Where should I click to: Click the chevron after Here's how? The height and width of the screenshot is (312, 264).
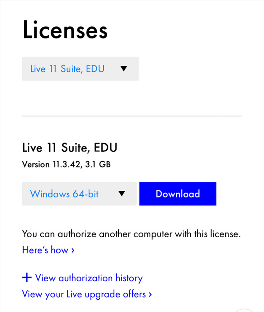tap(73, 250)
